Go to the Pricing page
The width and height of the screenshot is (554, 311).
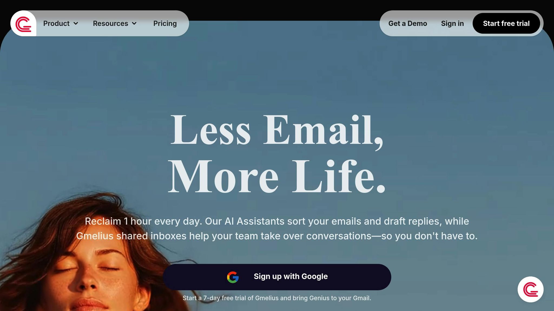pos(165,23)
